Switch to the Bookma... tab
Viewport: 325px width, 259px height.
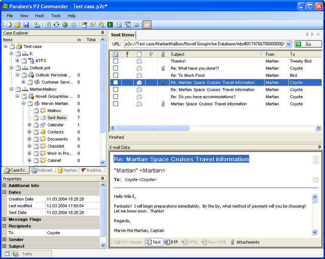pyautogui.click(x=92, y=170)
